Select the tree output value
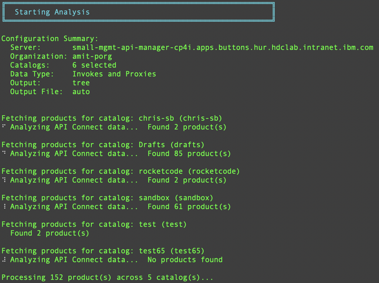The height and width of the screenshot is (283, 379). [81, 82]
